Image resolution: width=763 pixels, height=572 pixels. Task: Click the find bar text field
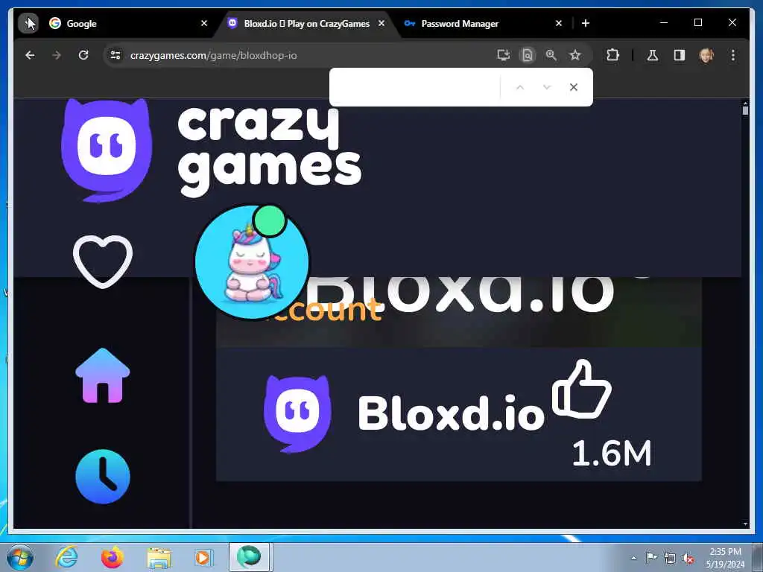coord(416,87)
